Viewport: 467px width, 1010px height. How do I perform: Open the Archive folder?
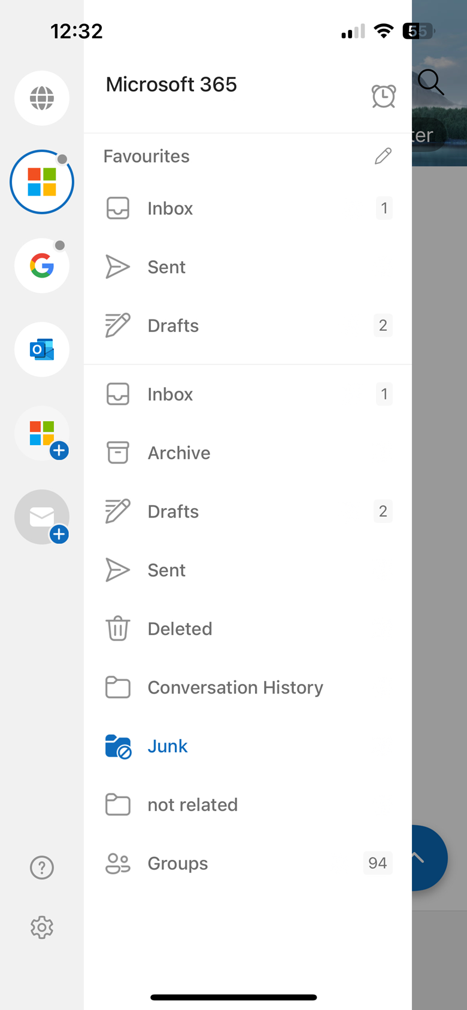click(x=248, y=453)
